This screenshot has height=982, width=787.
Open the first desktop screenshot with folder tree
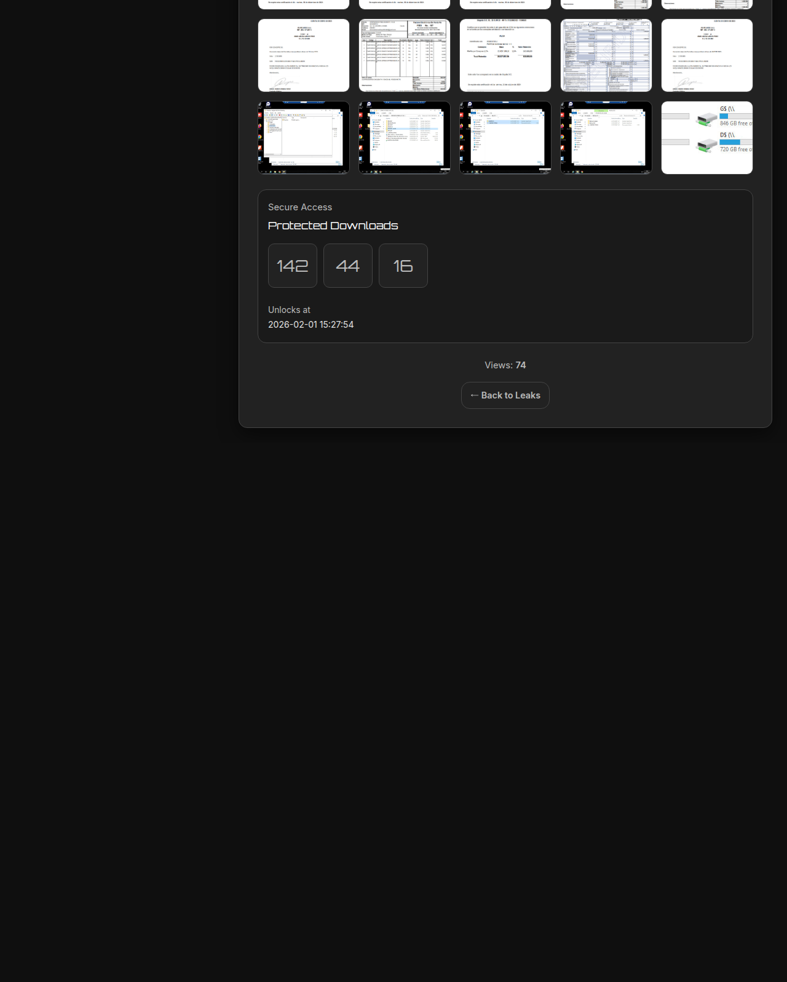click(x=304, y=138)
